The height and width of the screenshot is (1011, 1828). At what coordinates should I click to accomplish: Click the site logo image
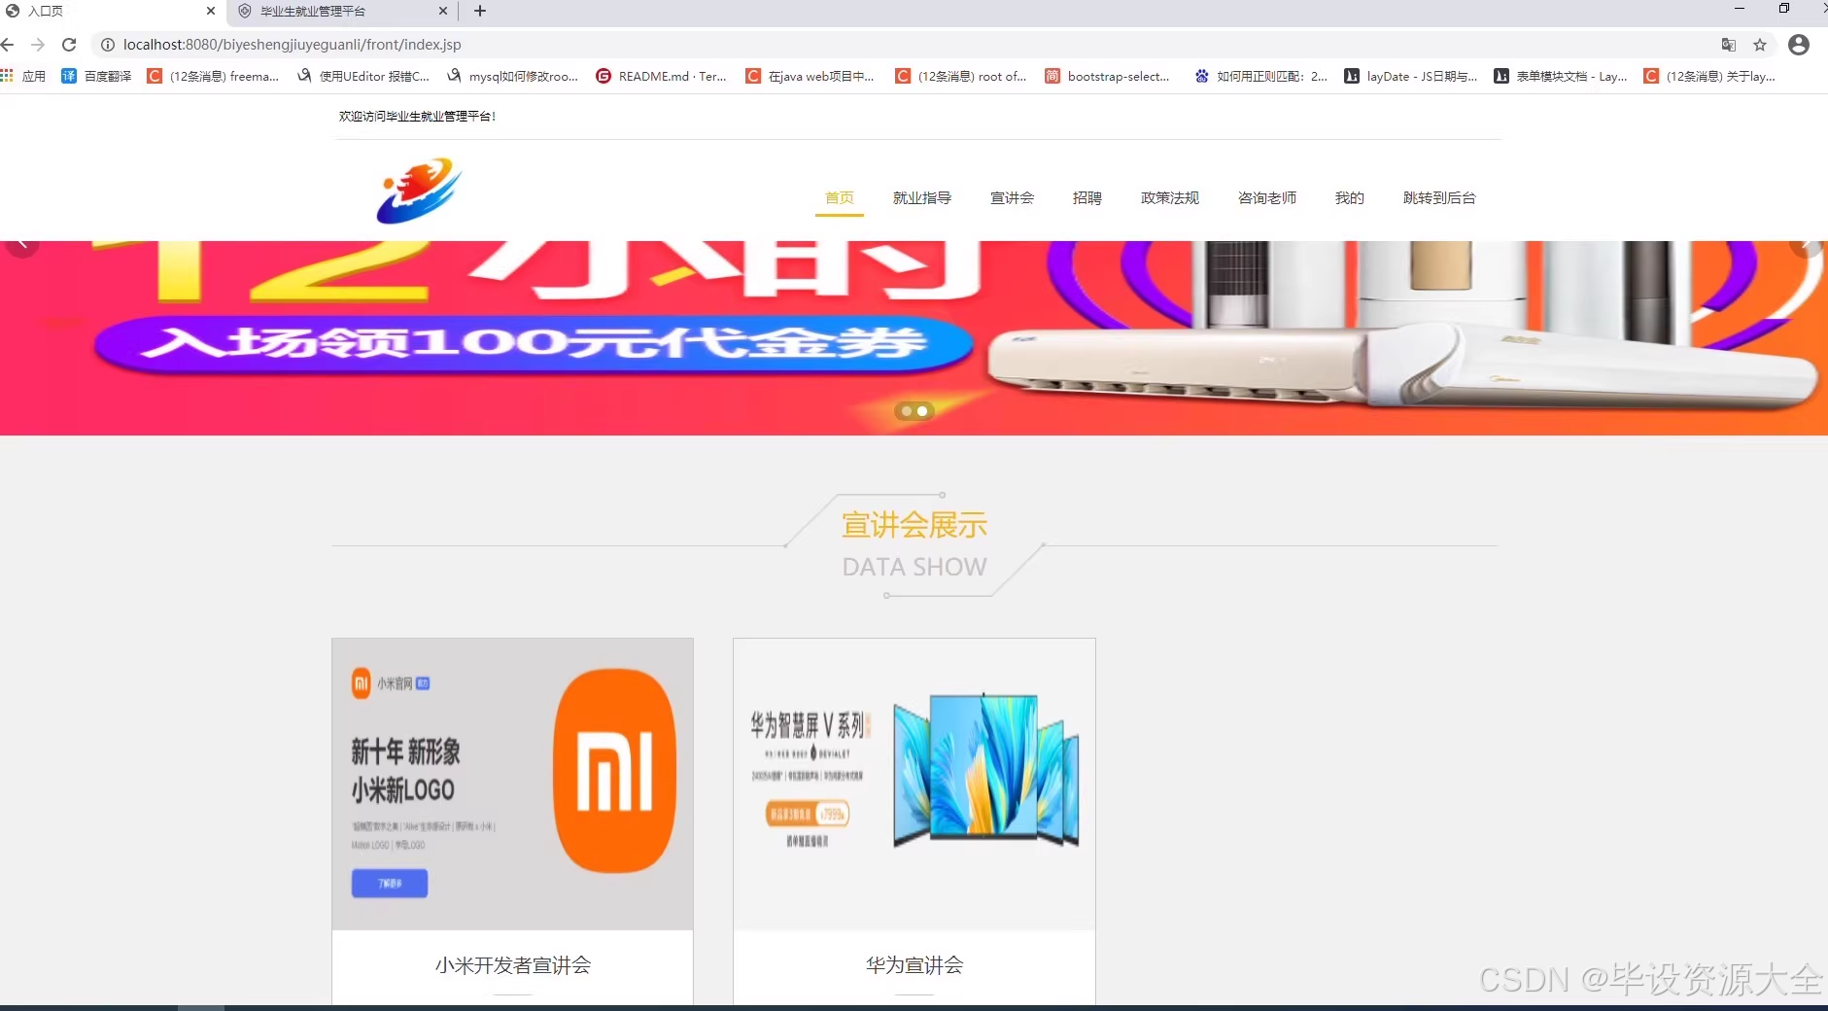pos(419,191)
